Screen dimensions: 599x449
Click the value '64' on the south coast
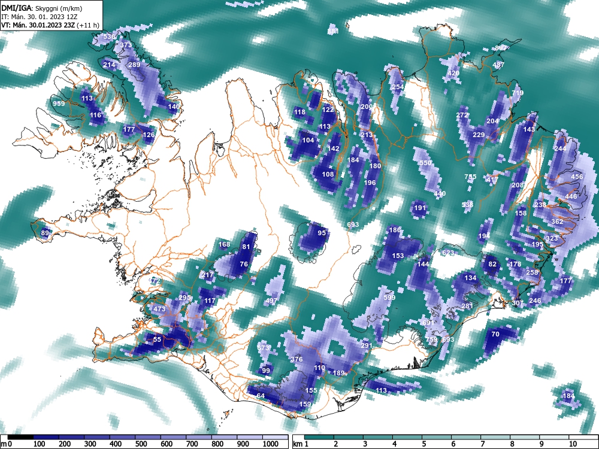[x=261, y=396]
